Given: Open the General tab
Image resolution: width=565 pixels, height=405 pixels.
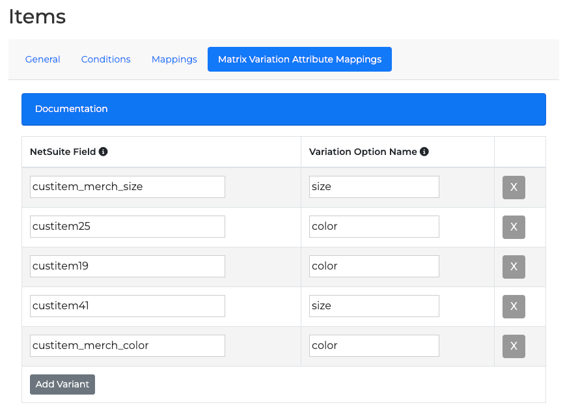Looking at the screenshot, I should 43,59.
